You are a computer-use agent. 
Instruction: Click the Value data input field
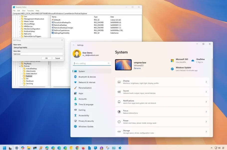click(x=38, y=54)
